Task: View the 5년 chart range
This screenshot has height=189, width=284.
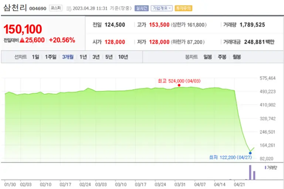Action: [x=109, y=57]
